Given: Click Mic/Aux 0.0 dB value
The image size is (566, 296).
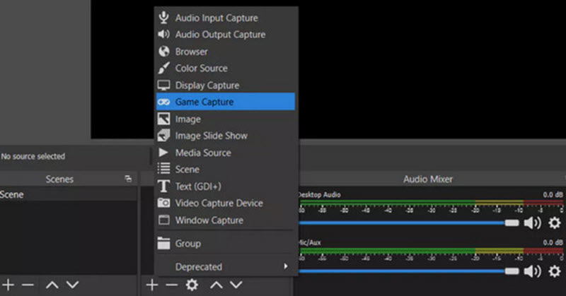Looking at the screenshot, I should click(553, 242).
